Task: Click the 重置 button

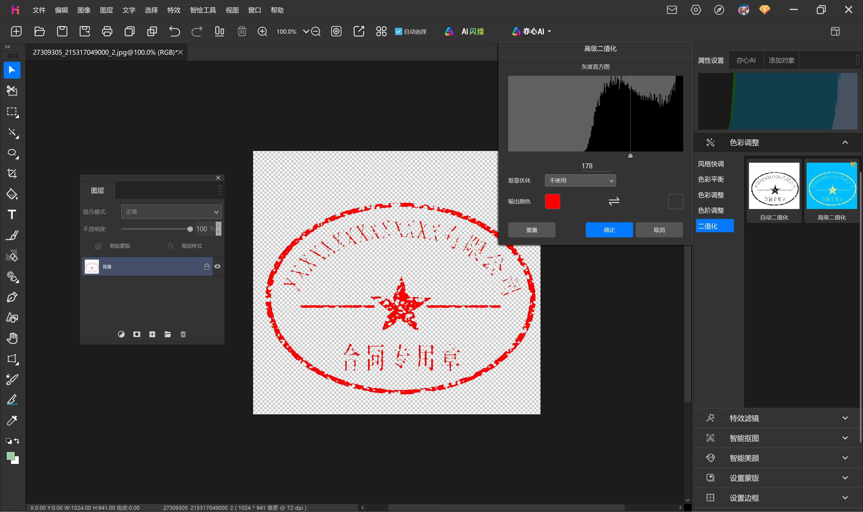Action: tap(532, 230)
